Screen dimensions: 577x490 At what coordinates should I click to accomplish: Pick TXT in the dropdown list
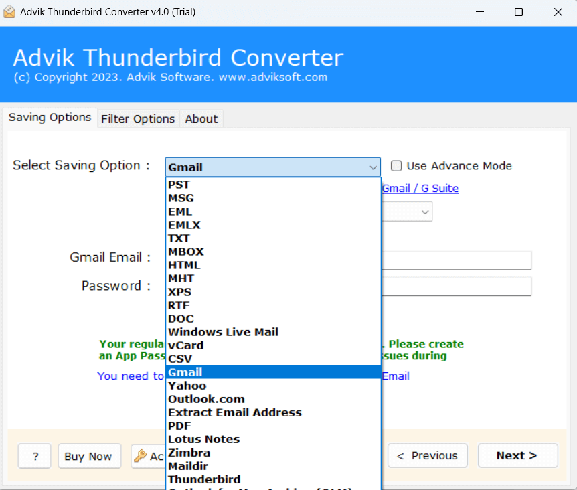pyautogui.click(x=273, y=238)
